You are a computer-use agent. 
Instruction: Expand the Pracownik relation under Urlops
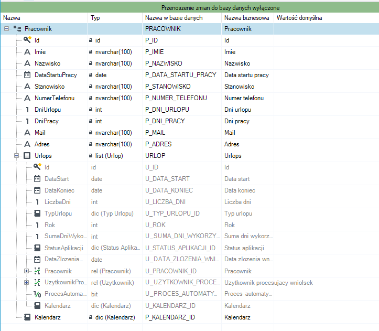pos(26,271)
